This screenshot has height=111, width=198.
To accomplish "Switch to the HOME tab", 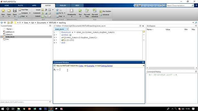I will tap(7, 6).
